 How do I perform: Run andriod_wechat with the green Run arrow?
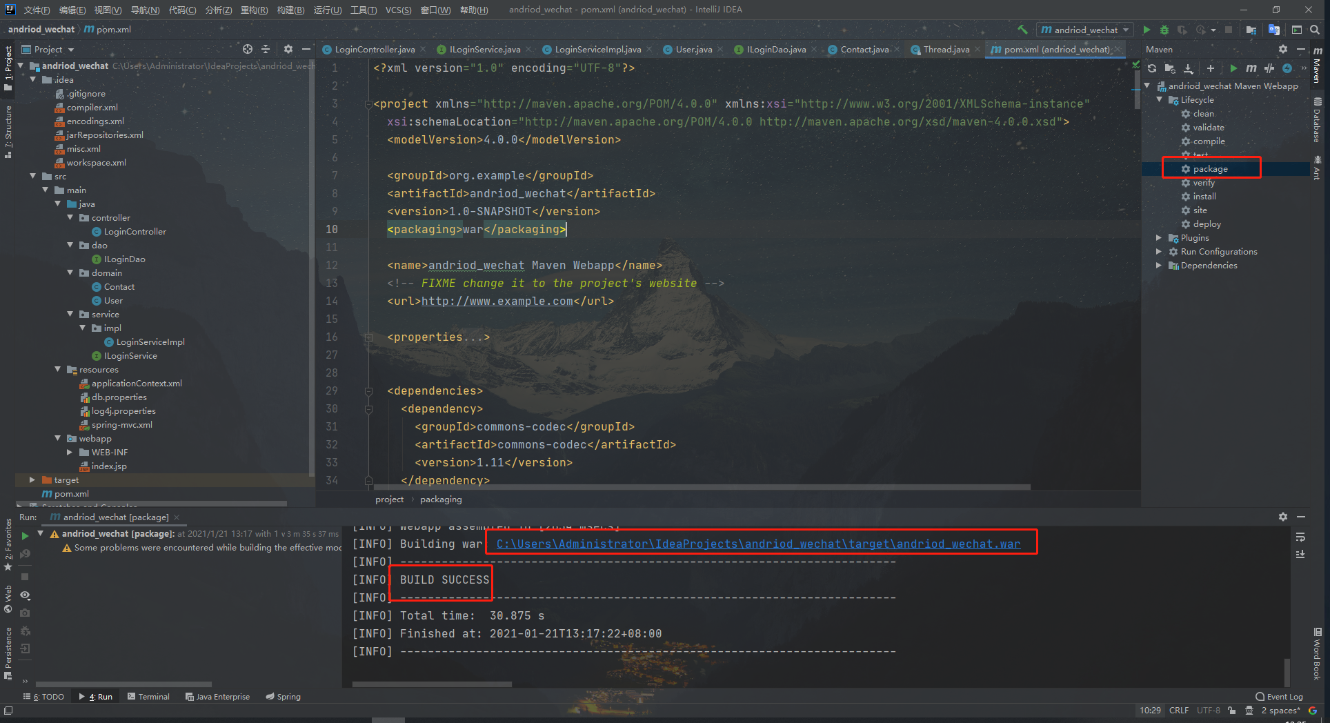point(1147,30)
